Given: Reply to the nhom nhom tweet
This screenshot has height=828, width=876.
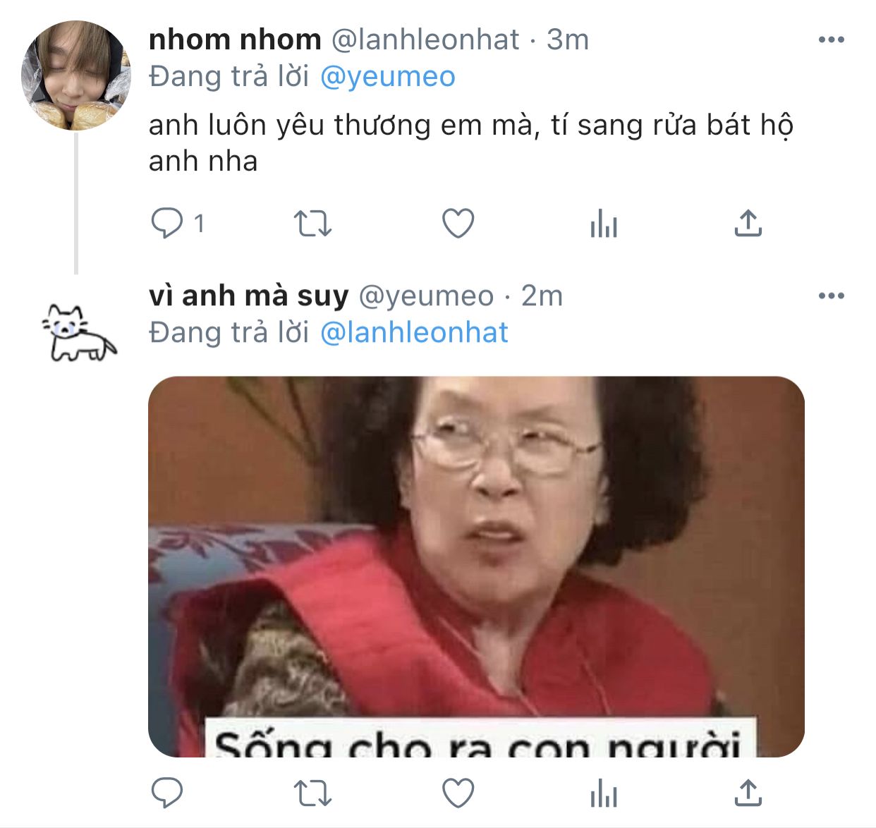Looking at the screenshot, I should click(167, 224).
